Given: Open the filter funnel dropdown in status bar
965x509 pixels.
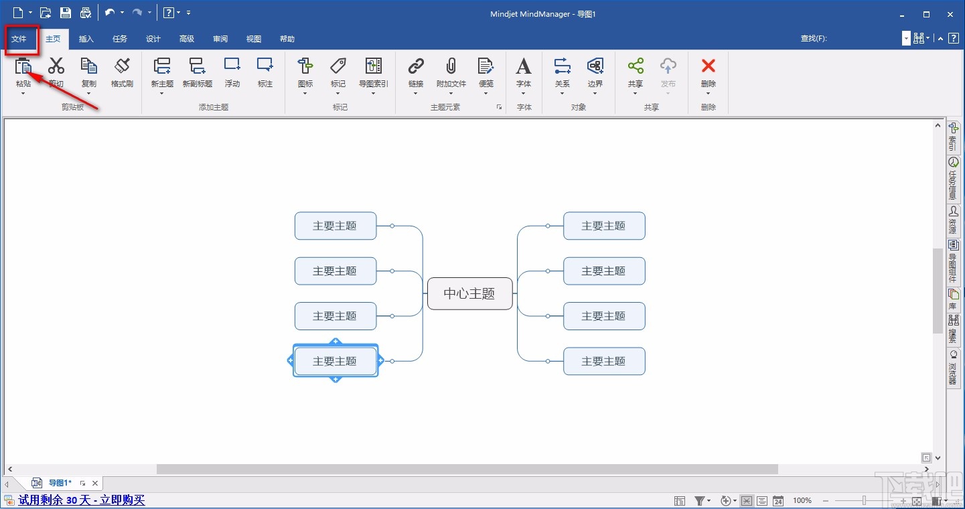Looking at the screenshot, I should point(709,501).
